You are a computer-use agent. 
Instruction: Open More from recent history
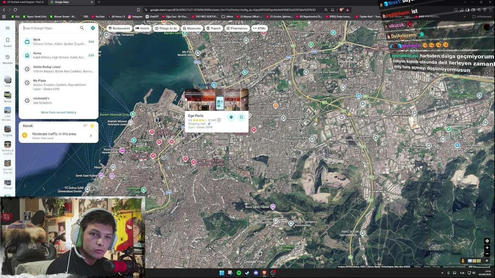(x=58, y=112)
